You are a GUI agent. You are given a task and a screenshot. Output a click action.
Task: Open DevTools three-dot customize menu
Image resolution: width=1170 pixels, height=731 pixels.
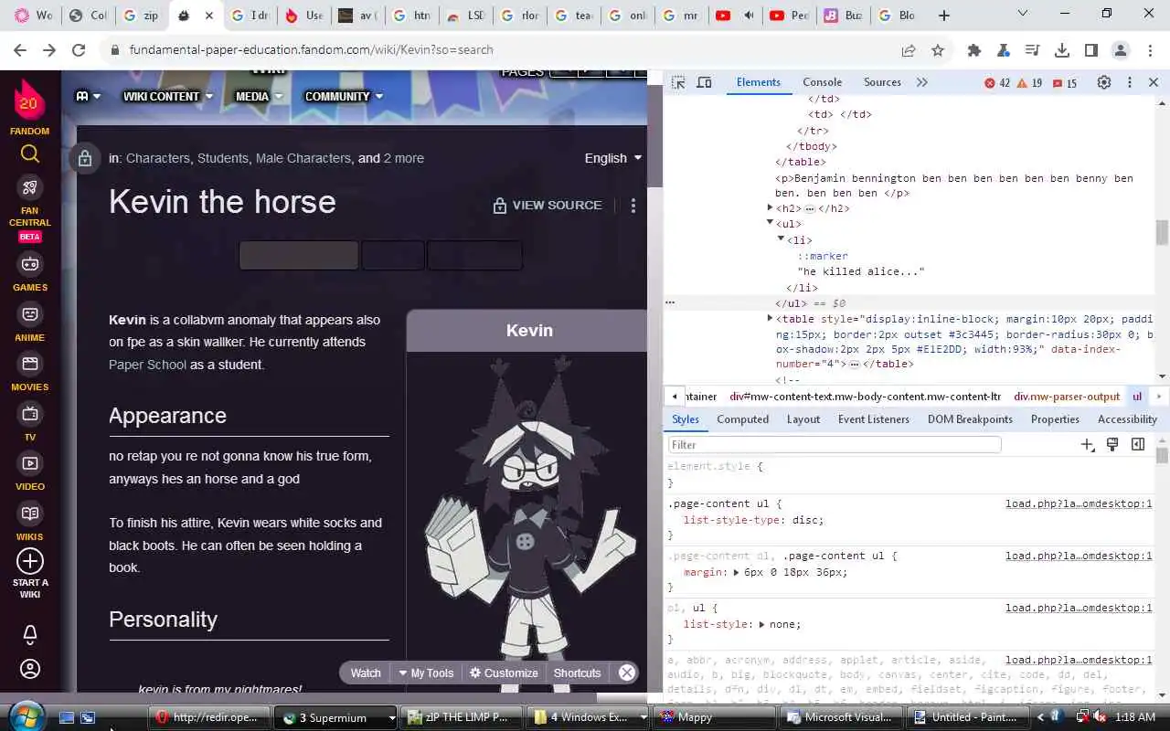(1130, 82)
